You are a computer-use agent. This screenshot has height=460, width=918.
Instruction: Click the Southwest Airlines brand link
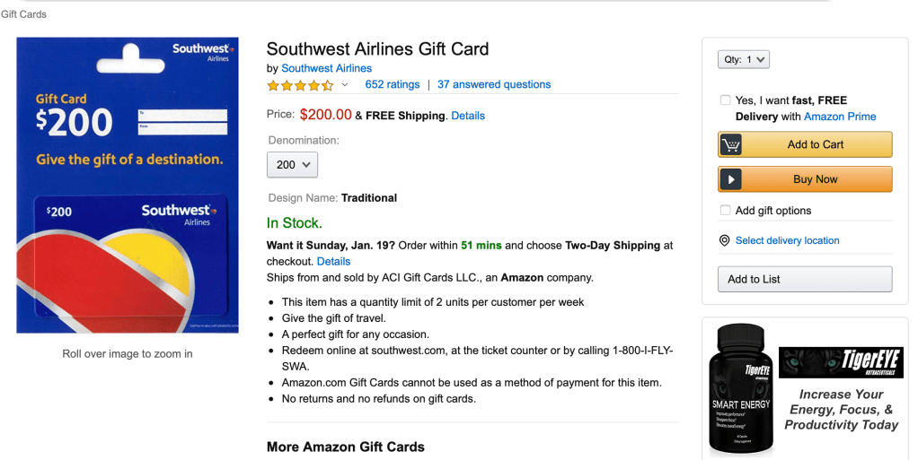pyautogui.click(x=326, y=68)
